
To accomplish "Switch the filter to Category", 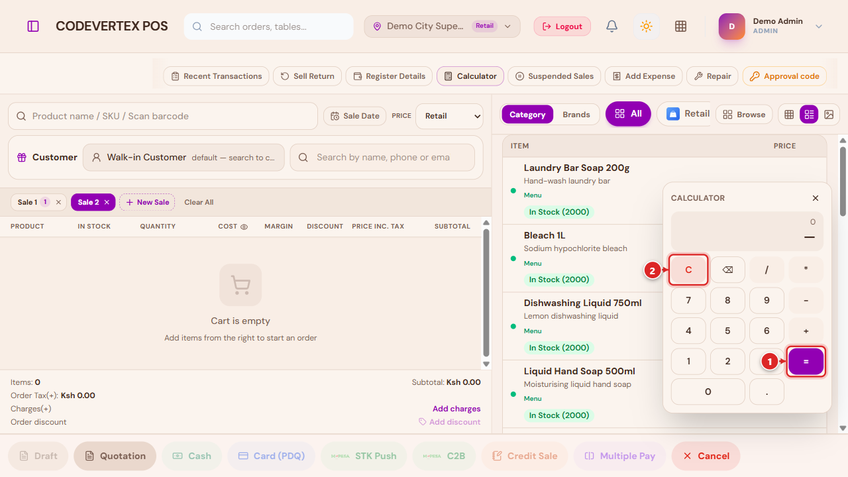I will (527, 115).
